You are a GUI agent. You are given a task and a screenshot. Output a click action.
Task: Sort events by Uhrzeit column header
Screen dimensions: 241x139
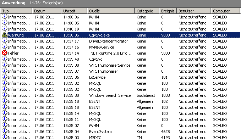pyautogui.click(x=74, y=11)
